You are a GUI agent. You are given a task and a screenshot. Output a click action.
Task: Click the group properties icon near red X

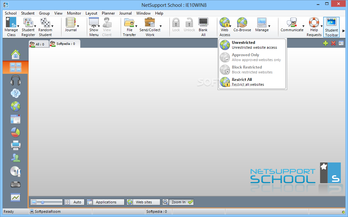(x=341, y=43)
